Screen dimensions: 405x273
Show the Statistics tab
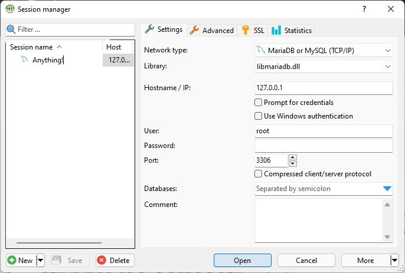pos(292,30)
